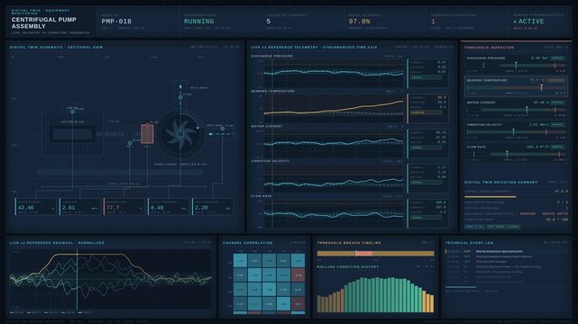
Task: Click the PMP-018 asset ID
Action: [x=116, y=22]
